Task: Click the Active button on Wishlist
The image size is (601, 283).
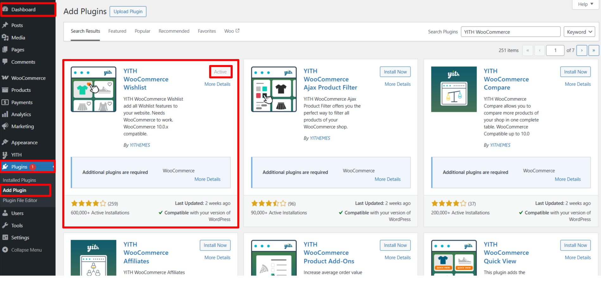Action: [x=220, y=72]
